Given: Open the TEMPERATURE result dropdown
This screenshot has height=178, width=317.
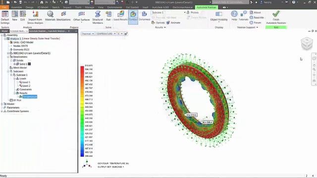Looking at the screenshot, I should [x=106, y=34].
